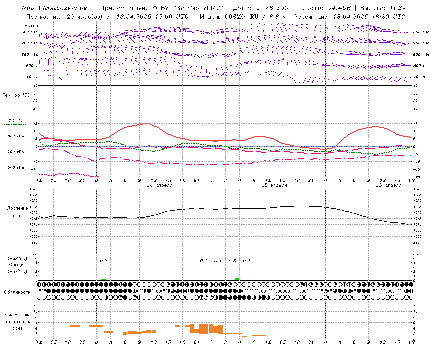Click the Тем-ра(°C) axis title
Screen dimensions: 431x345
[16, 95]
